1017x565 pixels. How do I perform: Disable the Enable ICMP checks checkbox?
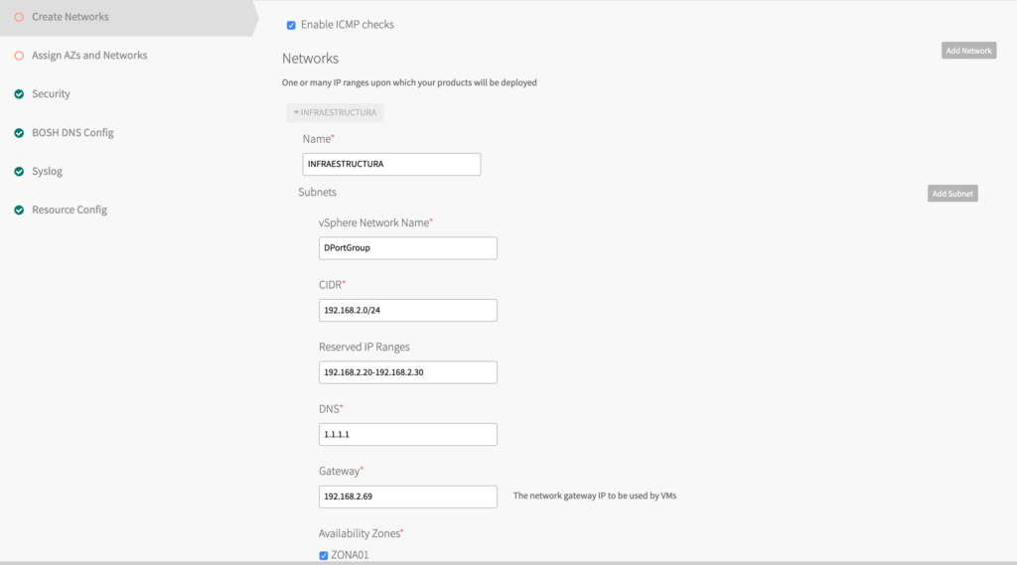(x=291, y=25)
